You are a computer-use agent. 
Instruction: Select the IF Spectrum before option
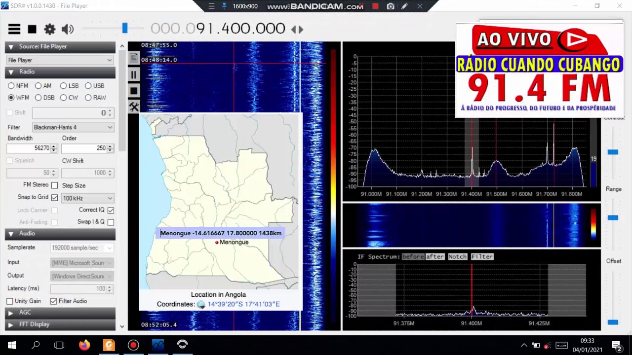[413, 257]
